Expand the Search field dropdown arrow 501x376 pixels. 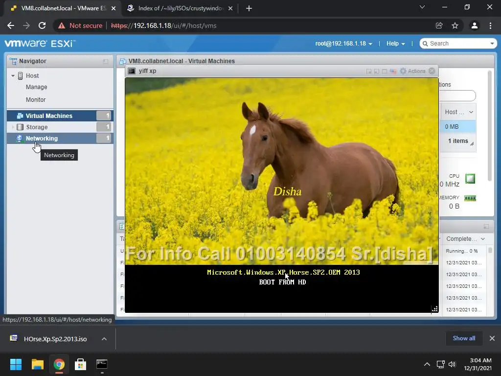(x=492, y=44)
